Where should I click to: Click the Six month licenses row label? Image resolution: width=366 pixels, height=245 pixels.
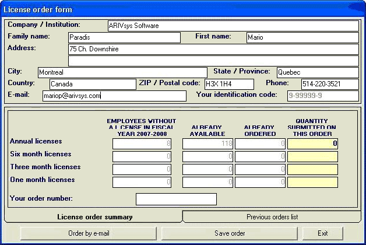(41, 154)
